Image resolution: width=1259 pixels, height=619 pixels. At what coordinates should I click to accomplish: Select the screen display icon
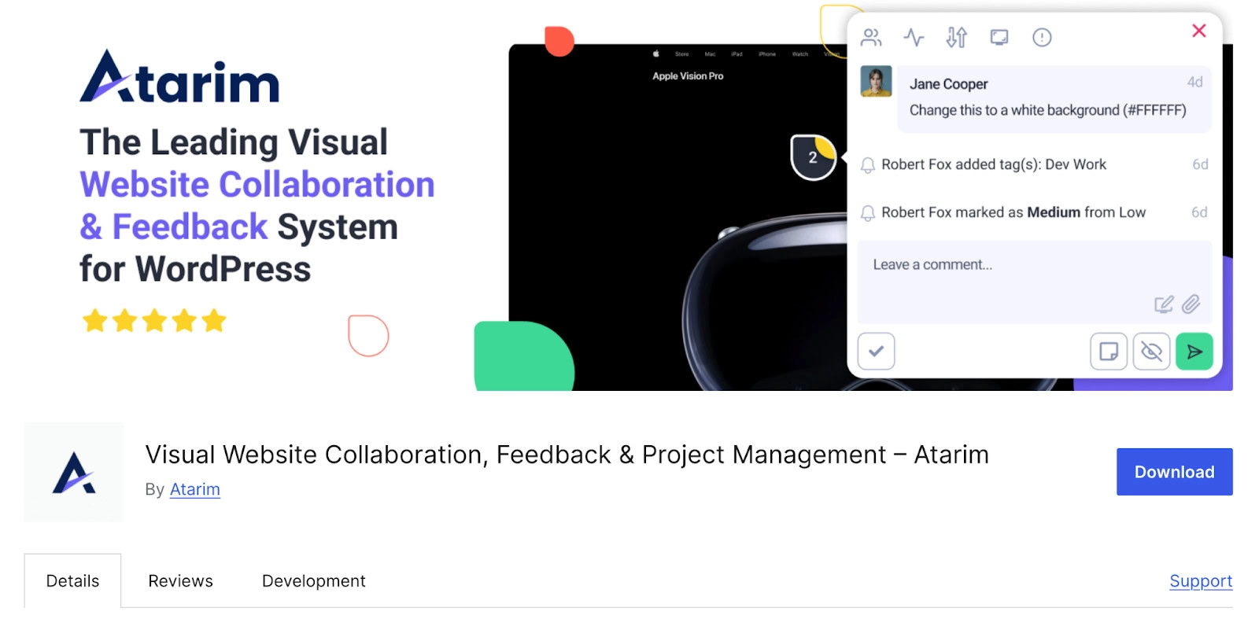tap(999, 37)
